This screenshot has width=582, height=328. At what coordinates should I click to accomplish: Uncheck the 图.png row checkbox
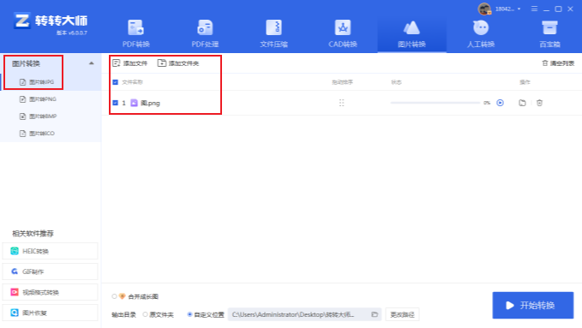[x=116, y=103]
